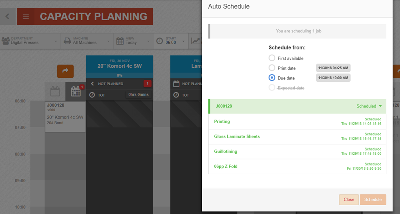Select First available radio option
Screen dimensions: 400x214
click(272, 58)
